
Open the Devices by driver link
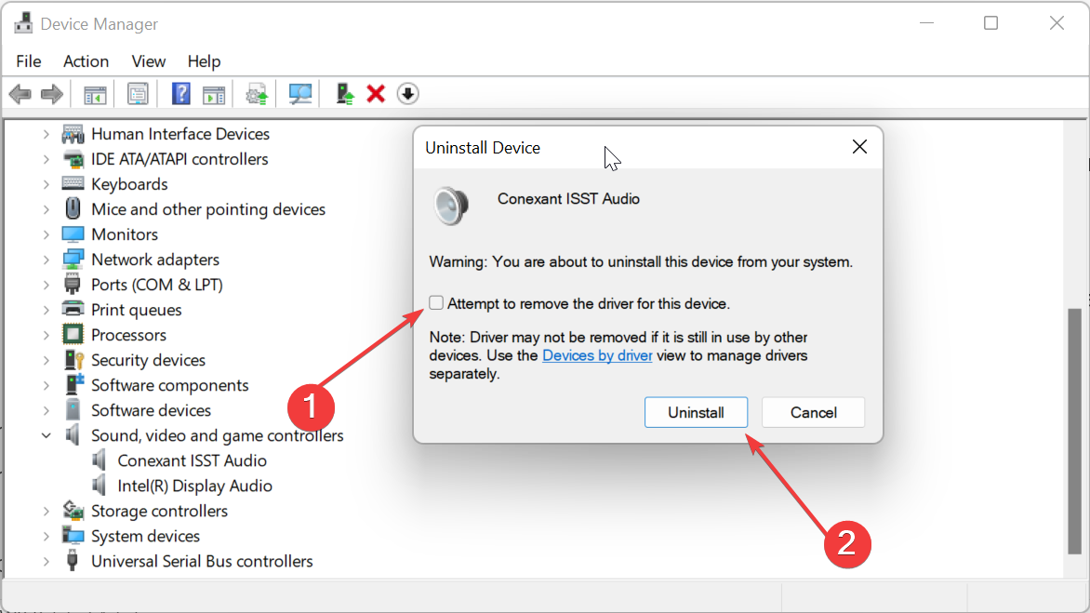(597, 356)
